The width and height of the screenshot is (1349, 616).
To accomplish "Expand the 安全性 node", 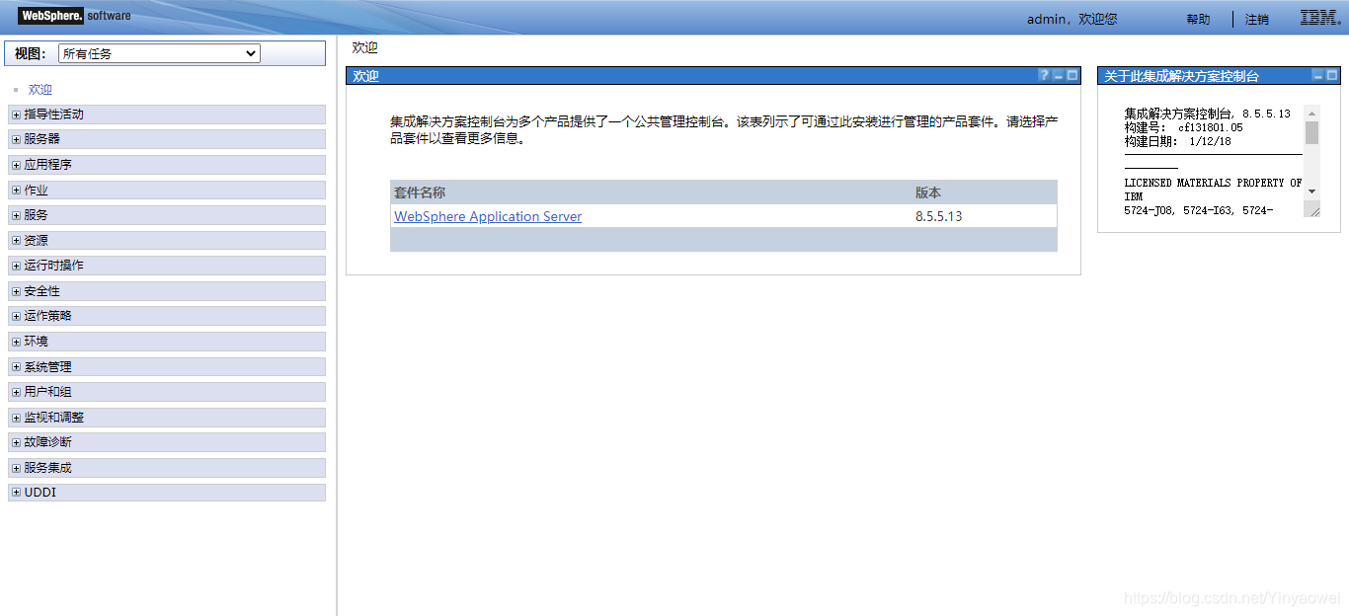I will pyautogui.click(x=16, y=291).
